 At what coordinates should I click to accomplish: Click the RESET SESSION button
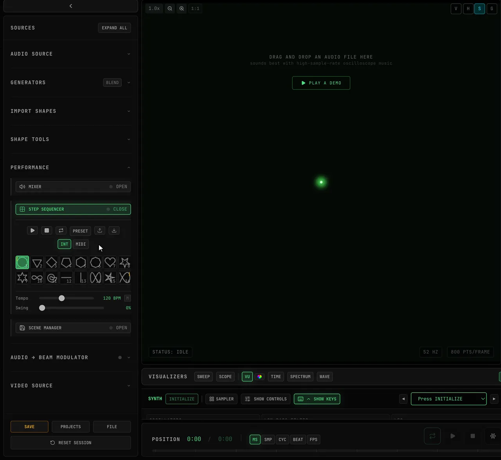71,443
